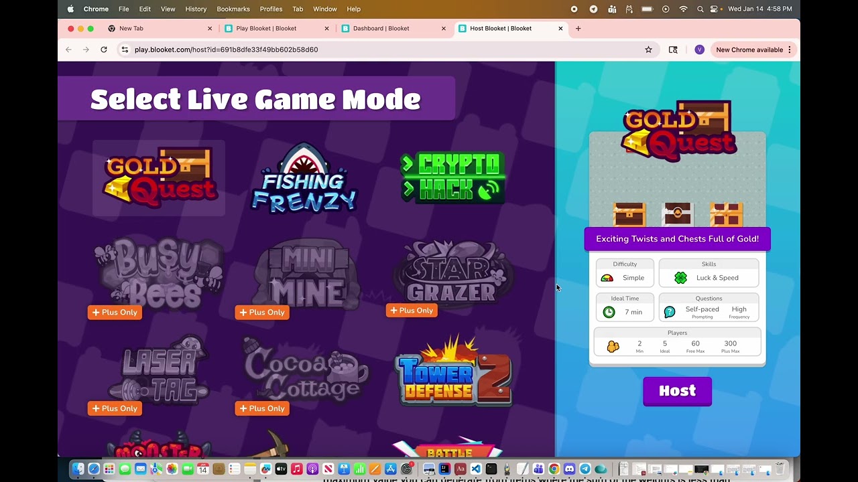858x482 pixels.
Task: Open the Chrome profile avatar
Action: [x=699, y=50]
